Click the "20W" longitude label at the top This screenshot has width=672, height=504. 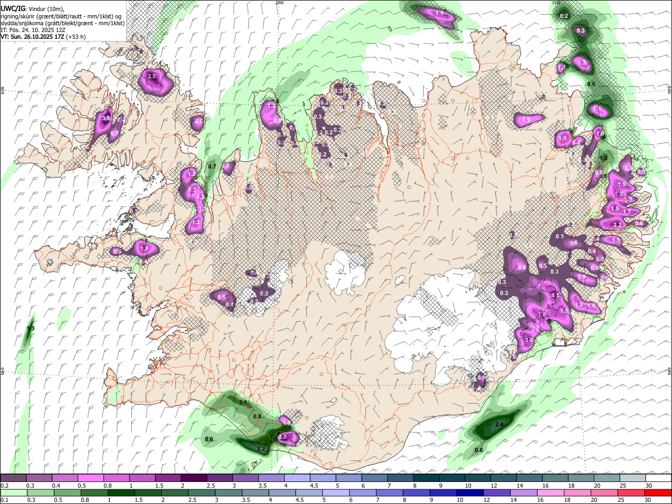(279, 3)
